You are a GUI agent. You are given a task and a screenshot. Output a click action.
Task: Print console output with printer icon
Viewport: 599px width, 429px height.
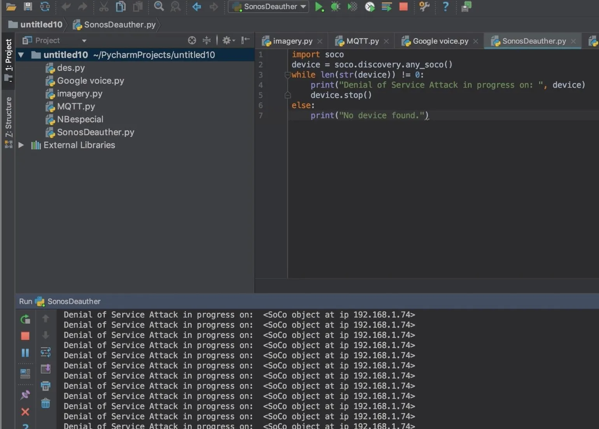(46, 386)
